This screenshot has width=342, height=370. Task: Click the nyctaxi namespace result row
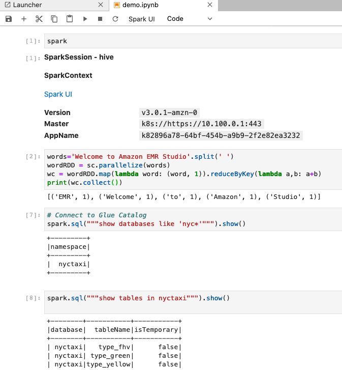pyautogui.click(x=69, y=264)
